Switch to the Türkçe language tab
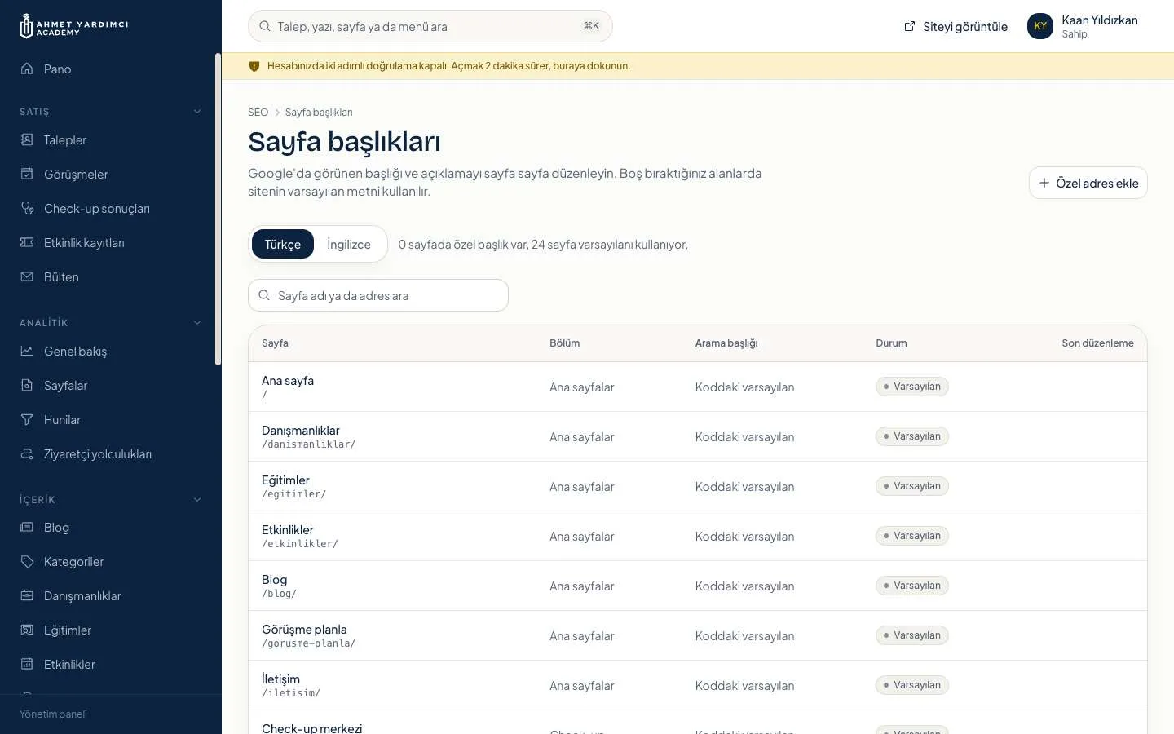 click(x=283, y=244)
